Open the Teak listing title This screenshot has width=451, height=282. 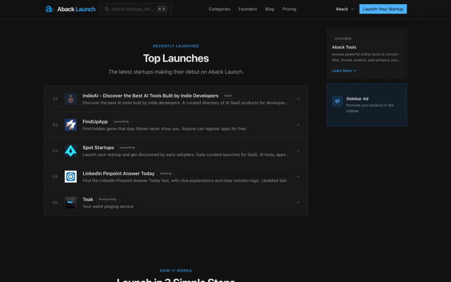(88, 199)
